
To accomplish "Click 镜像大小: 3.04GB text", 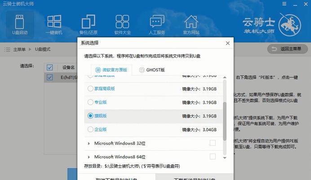I will coord(200,130).
